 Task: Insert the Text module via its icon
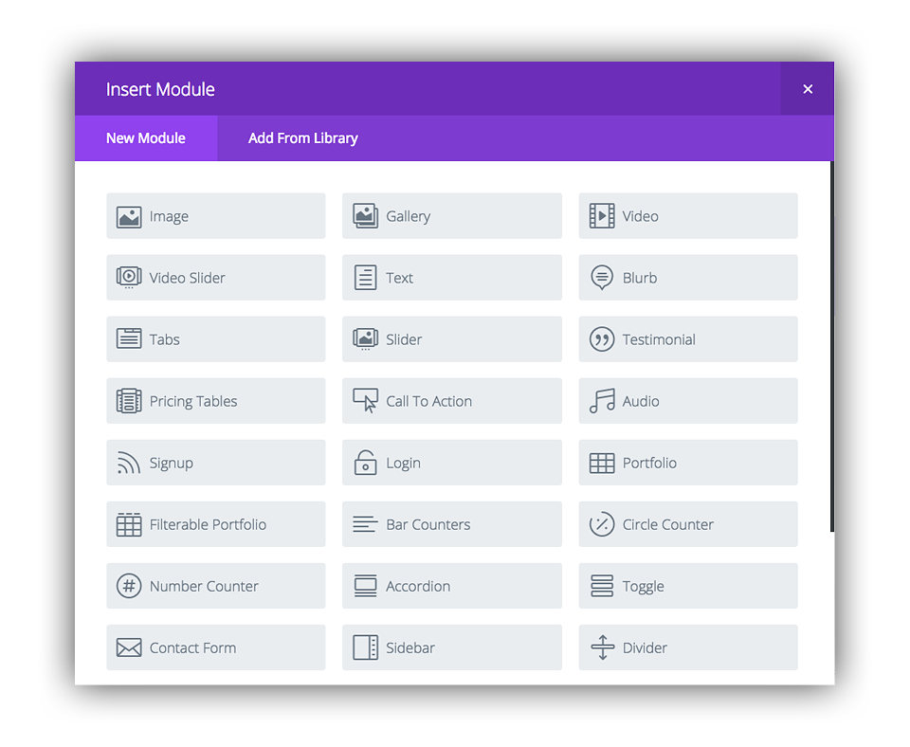pos(366,278)
